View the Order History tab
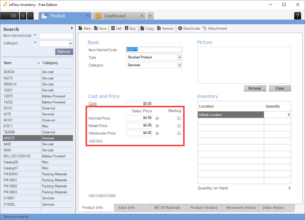The width and height of the screenshot is (305, 220). tap(276, 208)
